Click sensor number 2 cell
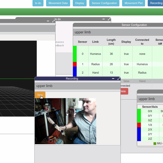The height and width of the screenshot is (163, 163). click(83, 73)
